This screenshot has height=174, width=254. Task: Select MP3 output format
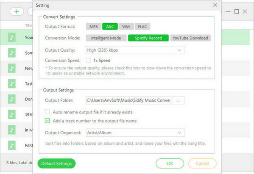(x=94, y=27)
